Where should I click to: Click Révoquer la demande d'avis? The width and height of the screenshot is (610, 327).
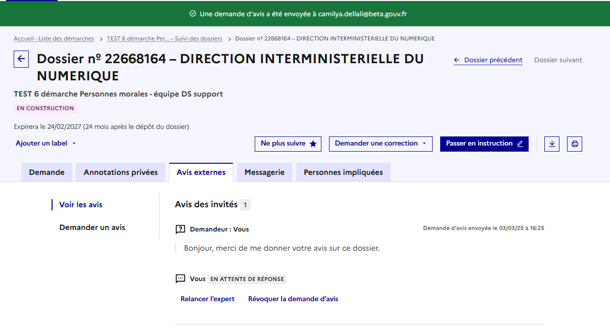(293, 299)
